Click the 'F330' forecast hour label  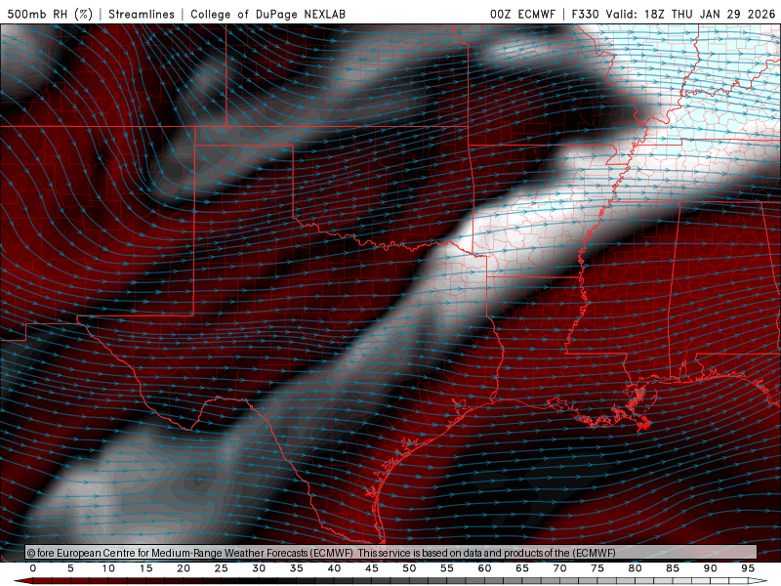click(585, 14)
